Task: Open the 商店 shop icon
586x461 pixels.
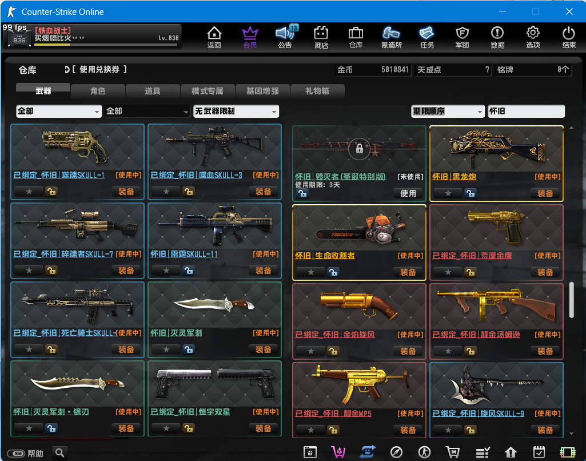Action: [321, 37]
